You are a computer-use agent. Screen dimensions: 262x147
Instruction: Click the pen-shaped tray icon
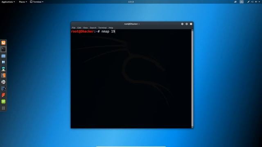(x=248, y=2)
